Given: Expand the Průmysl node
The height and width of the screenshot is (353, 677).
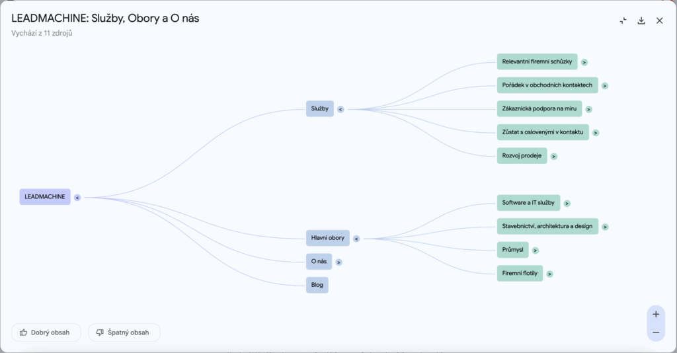Looking at the screenshot, I should pos(536,251).
